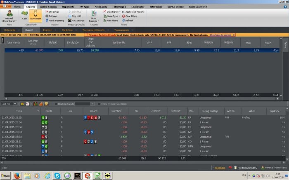Image resolution: width=289 pixels, height=180 pixels.
Task: Dismiss the restricted hands warning bar
Action: (234, 35)
